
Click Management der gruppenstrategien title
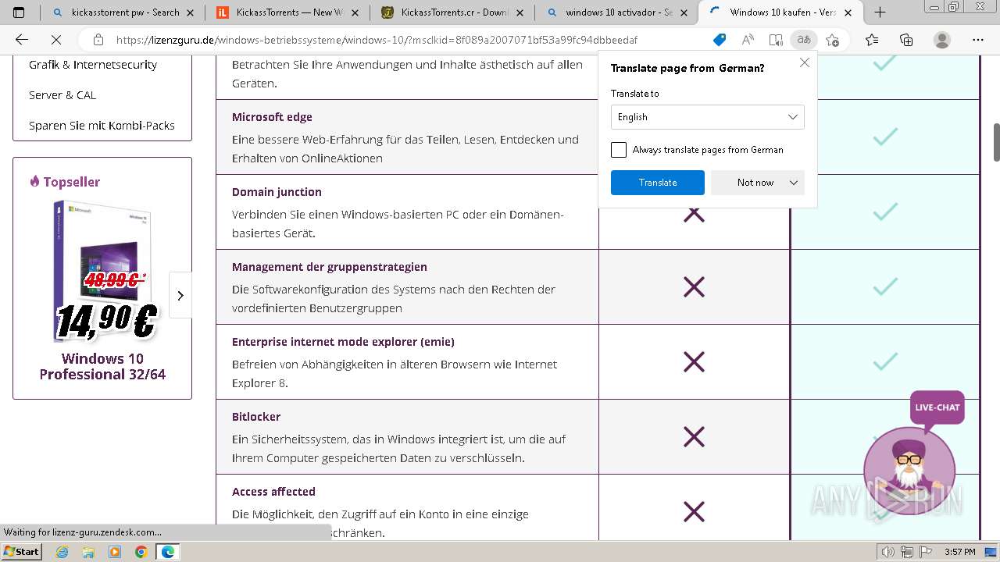(330, 267)
